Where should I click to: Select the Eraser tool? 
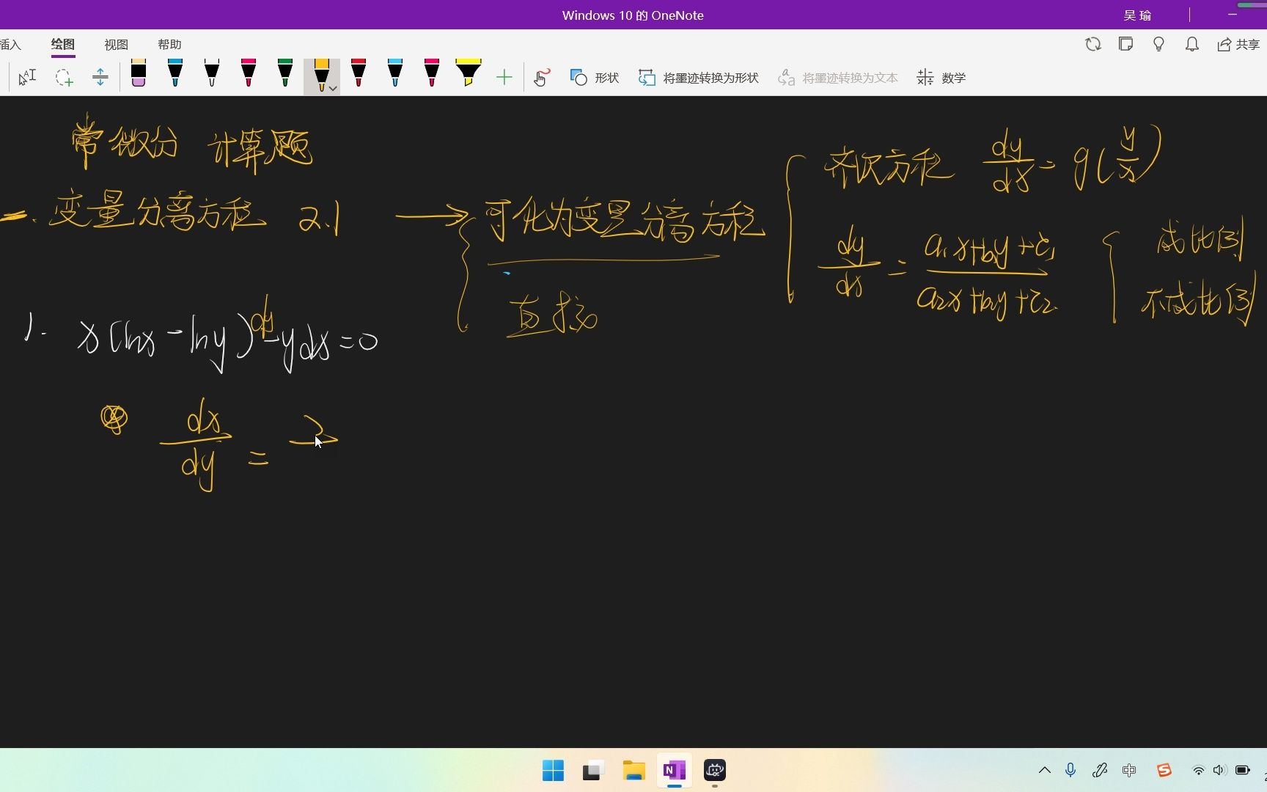pyautogui.click(x=138, y=73)
